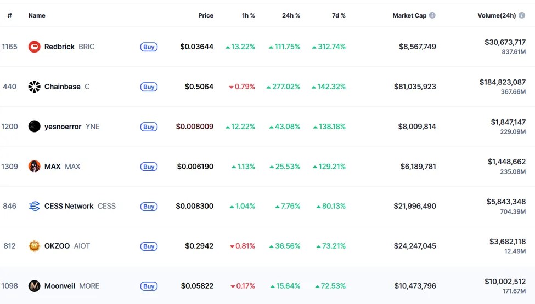Image resolution: width=535 pixels, height=304 pixels.
Task: Sort by the 1h % column header
Action: click(x=248, y=15)
